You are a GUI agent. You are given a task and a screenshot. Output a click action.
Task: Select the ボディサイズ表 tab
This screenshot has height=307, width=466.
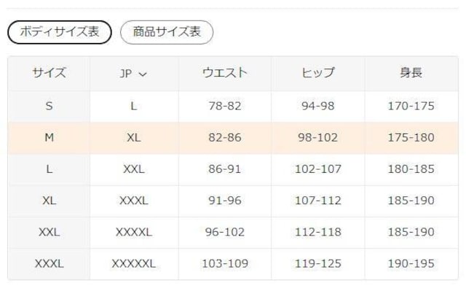[59, 32]
